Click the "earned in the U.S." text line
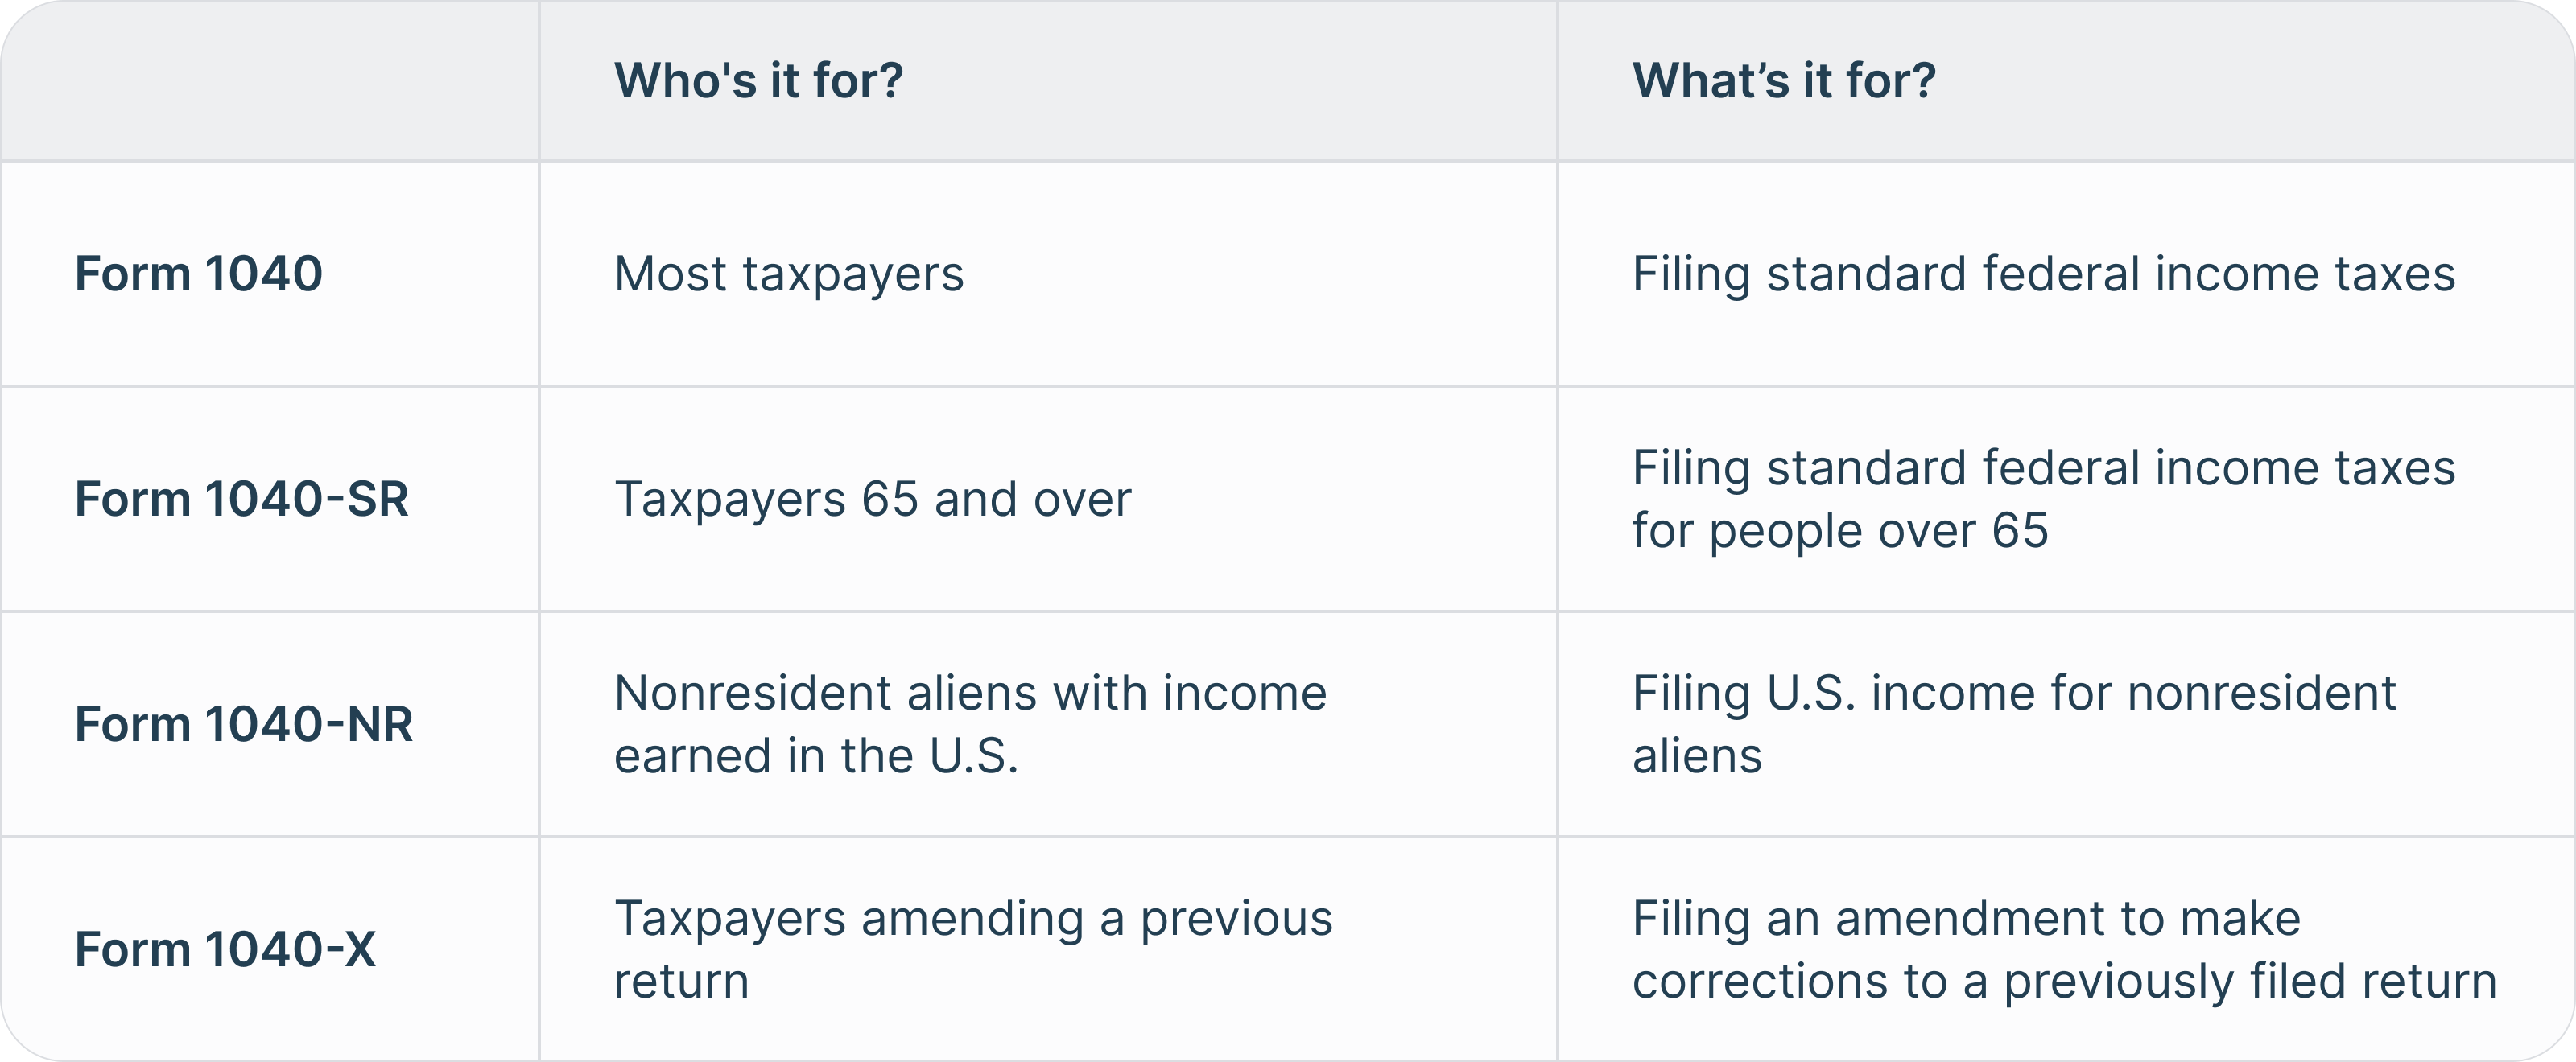Image resolution: width=2576 pixels, height=1062 pixels. 816,755
